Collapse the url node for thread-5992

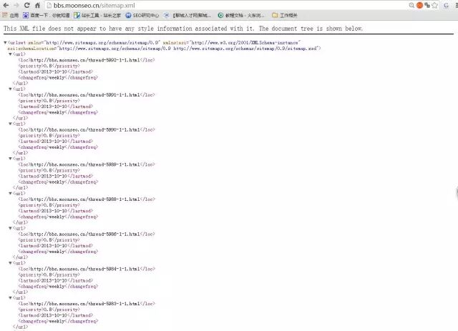coord(10,54)
